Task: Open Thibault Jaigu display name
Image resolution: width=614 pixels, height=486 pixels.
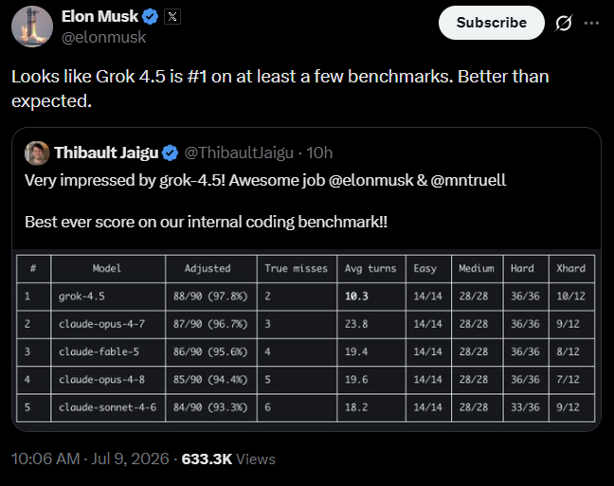Action: coord(106,153)
